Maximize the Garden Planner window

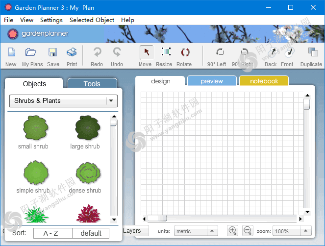point(291,8)
